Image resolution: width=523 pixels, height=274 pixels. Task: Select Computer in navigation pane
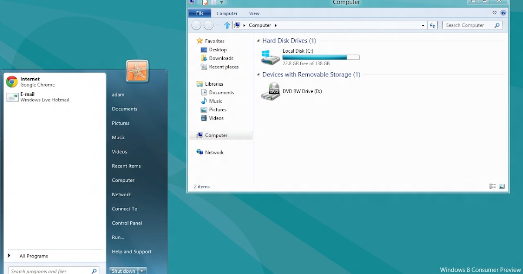coord(221,135)
